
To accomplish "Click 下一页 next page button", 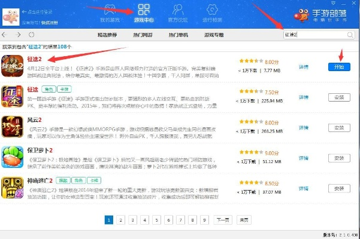I will coord(223,220).
